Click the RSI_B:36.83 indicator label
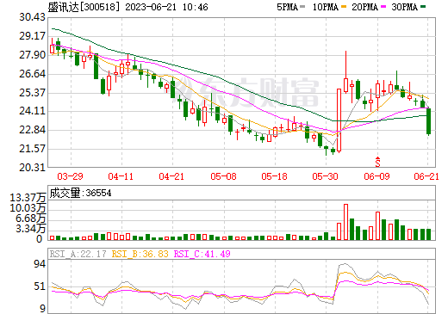This screenshot has height=314, width=448. coord(140,254)
